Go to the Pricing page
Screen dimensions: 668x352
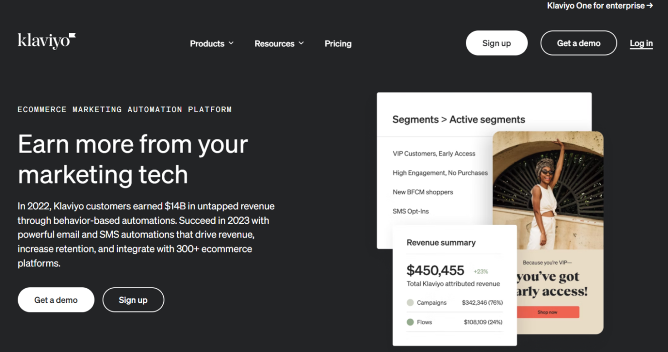tap(338, 43)
